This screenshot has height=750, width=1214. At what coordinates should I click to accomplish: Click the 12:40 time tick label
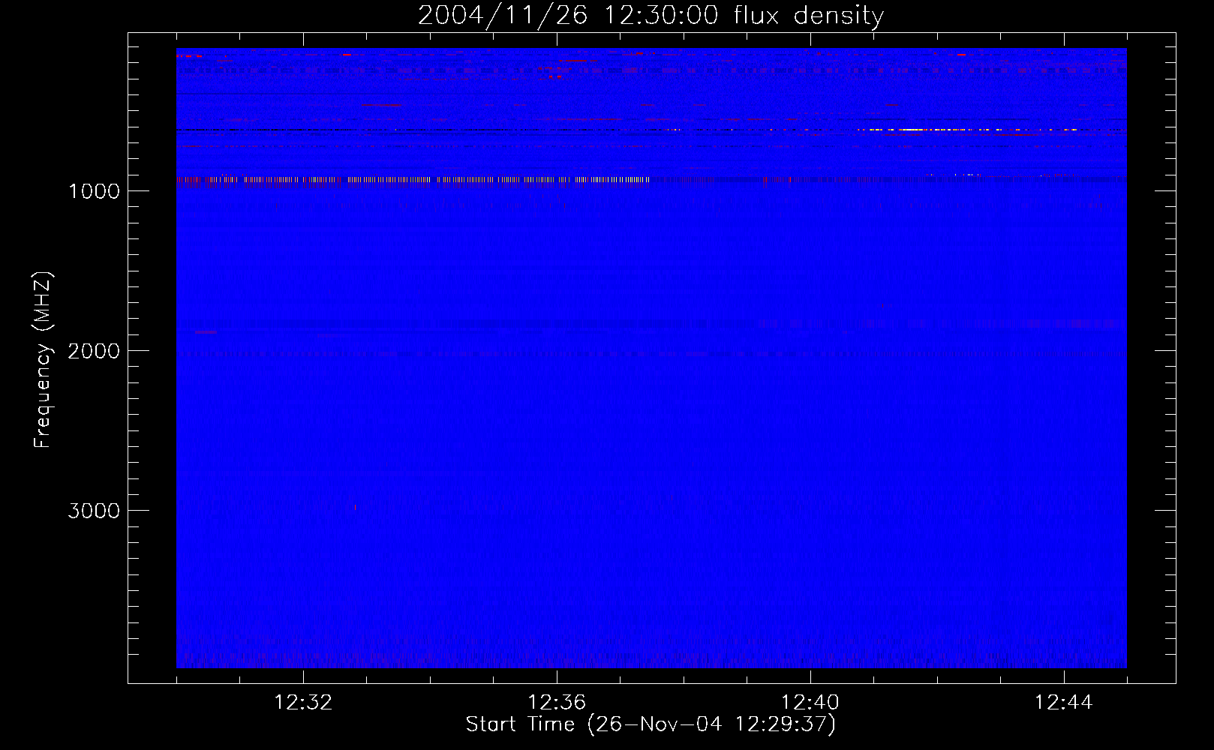point(810,703)
